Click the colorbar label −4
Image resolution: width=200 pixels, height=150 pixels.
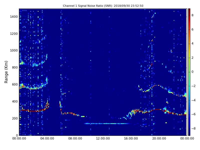pos(193,100)
